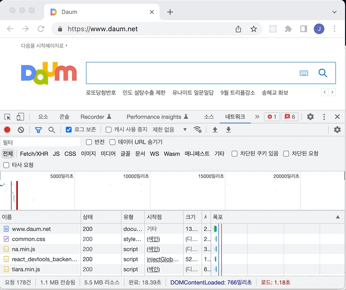Open the React DevTools extension icon

273,29
